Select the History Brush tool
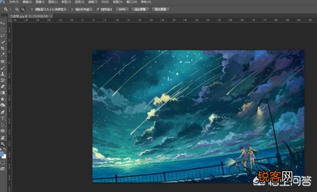 (x=2, y=80)
